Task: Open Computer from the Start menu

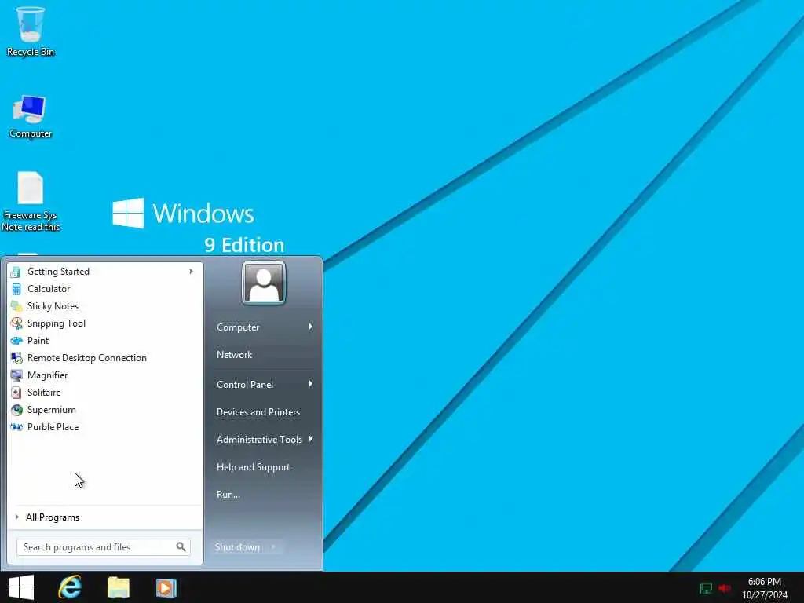Action: tap(238, 327)
